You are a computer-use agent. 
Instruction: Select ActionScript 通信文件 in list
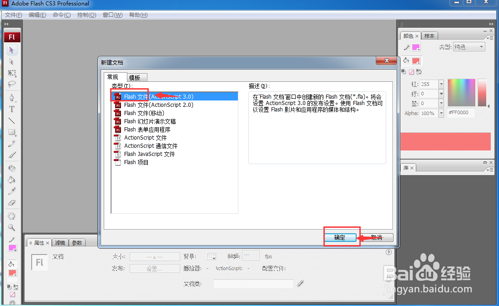point(174,145)
